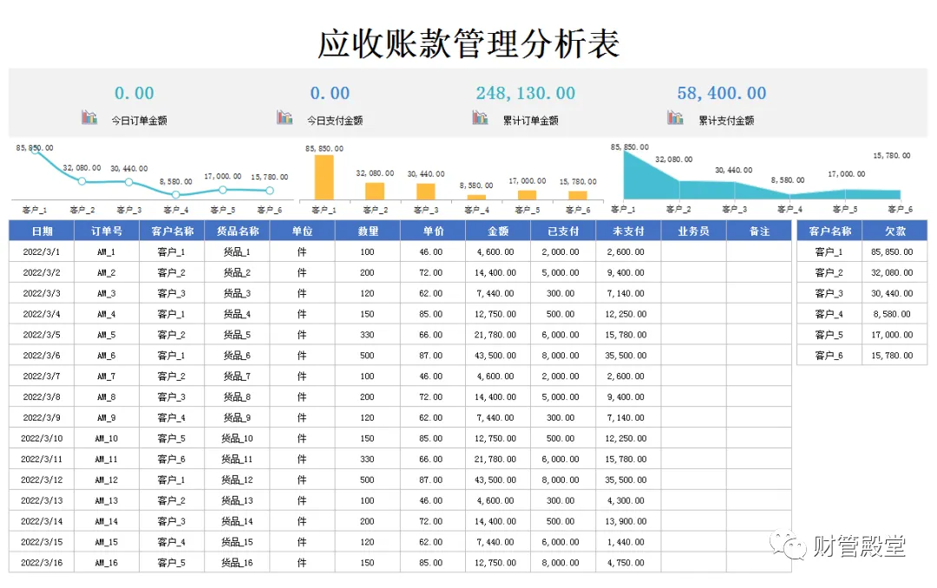This screenshot has width=937, height=588.
Task: Select the date cell 2022/3/8
Action: coord(42,397)
